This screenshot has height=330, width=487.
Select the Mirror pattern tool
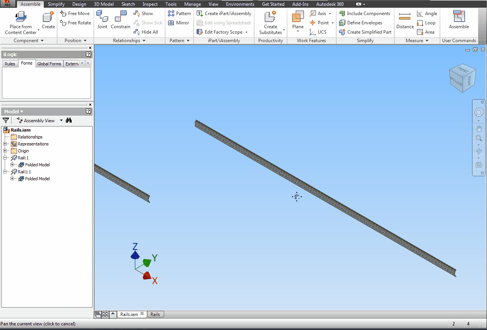coord(179,22)
